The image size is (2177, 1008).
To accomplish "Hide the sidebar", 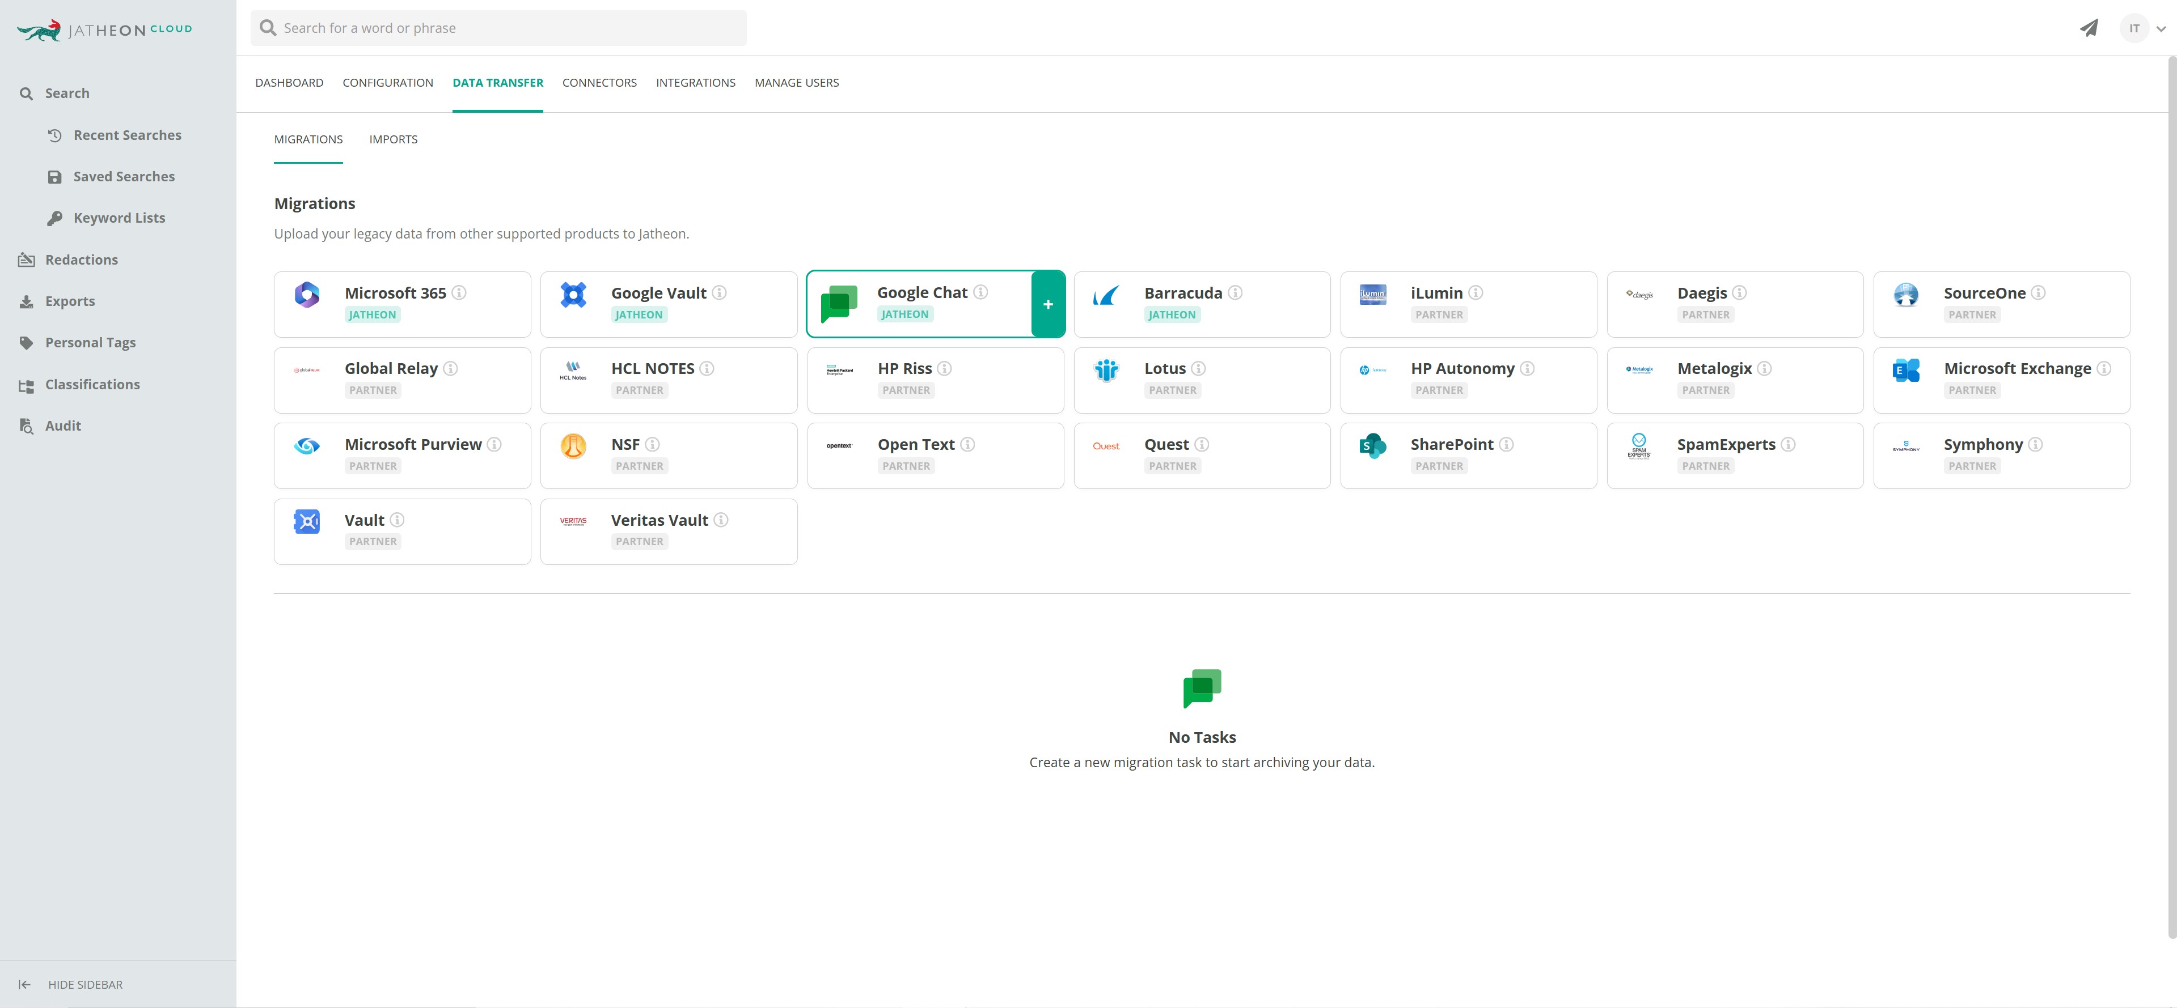I will click(x=71, y=984).
